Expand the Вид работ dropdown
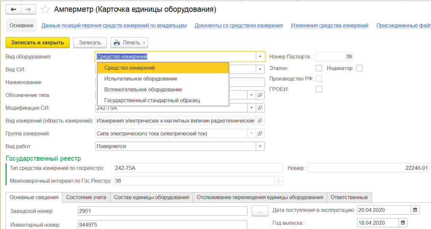This screenshot has height=229, width=431. point(260,146)
